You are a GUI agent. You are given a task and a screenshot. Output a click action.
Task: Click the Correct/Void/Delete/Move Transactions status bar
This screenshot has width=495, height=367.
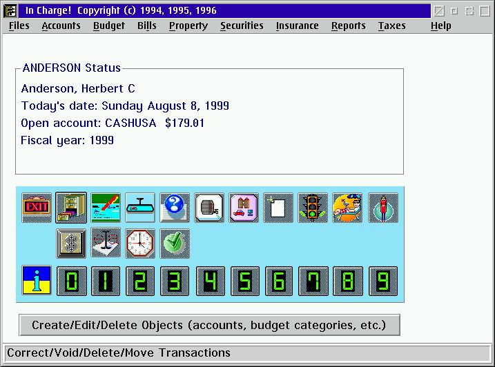pos(247,353)
